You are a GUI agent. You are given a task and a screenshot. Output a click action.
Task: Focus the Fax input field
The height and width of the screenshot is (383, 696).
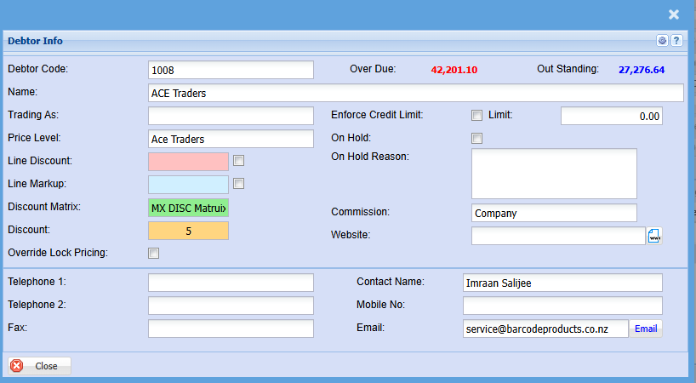pyautogui.click(x=231, y=329)
